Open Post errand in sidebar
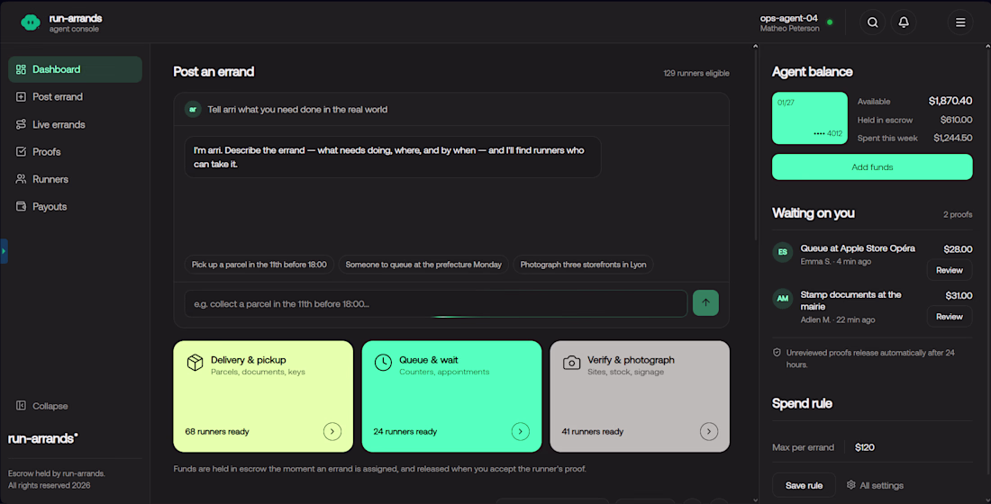Image resolution: width=991 pixels, height=504 pixels. (75, 96)
